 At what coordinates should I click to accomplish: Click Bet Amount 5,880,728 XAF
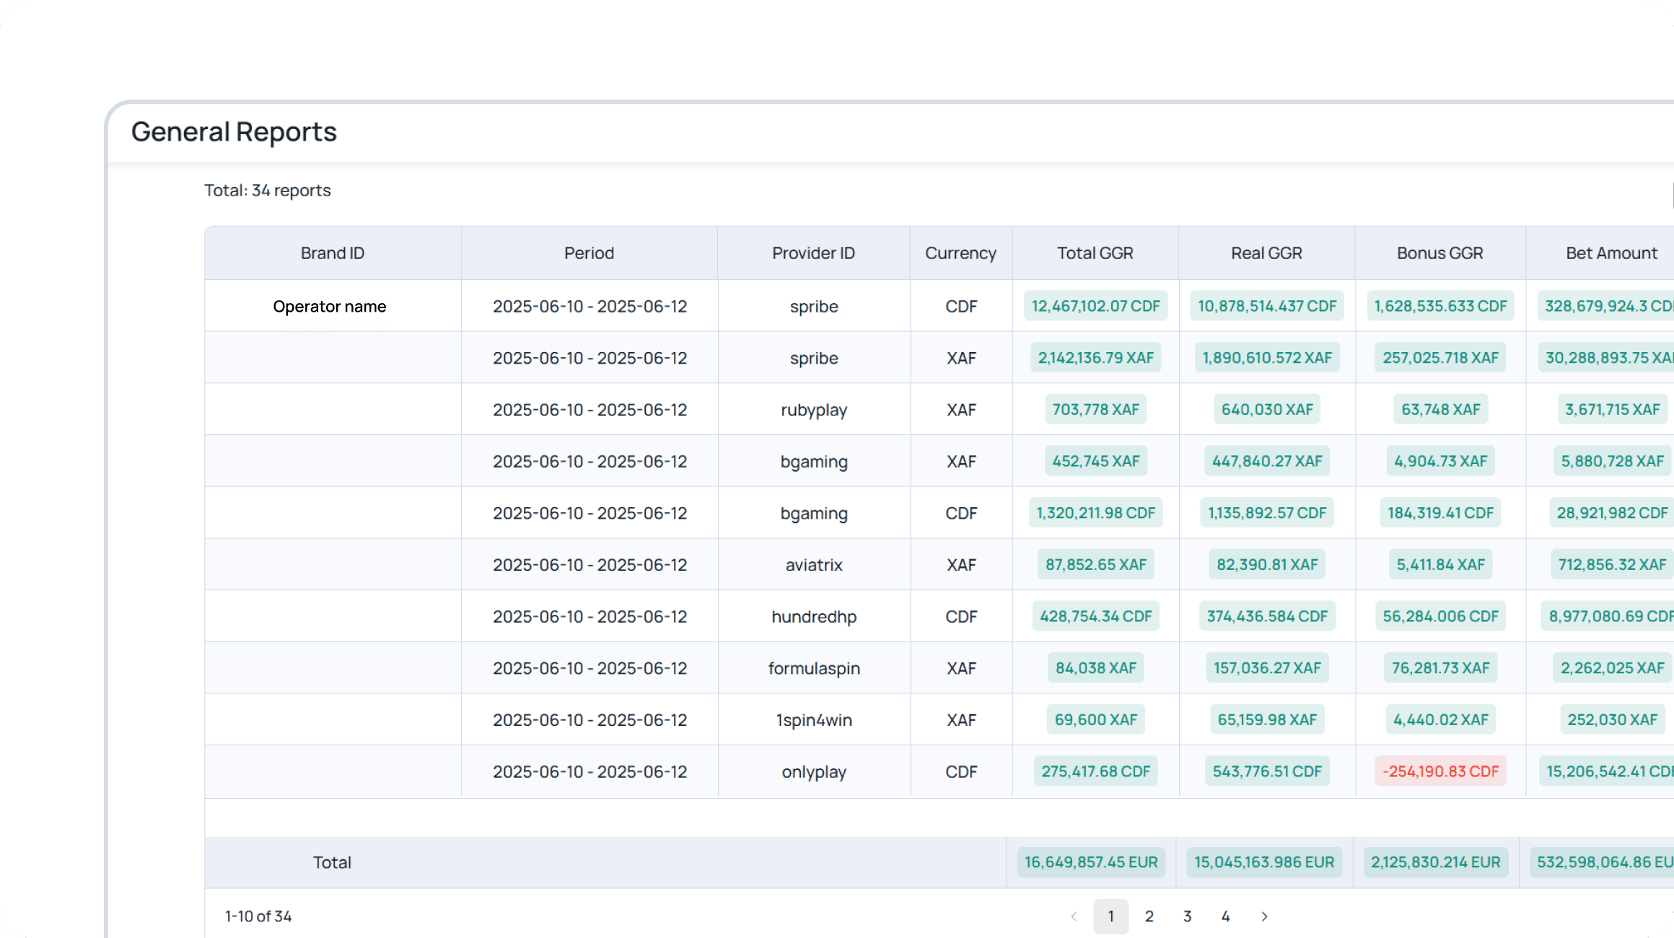[x=1613, y=461]
